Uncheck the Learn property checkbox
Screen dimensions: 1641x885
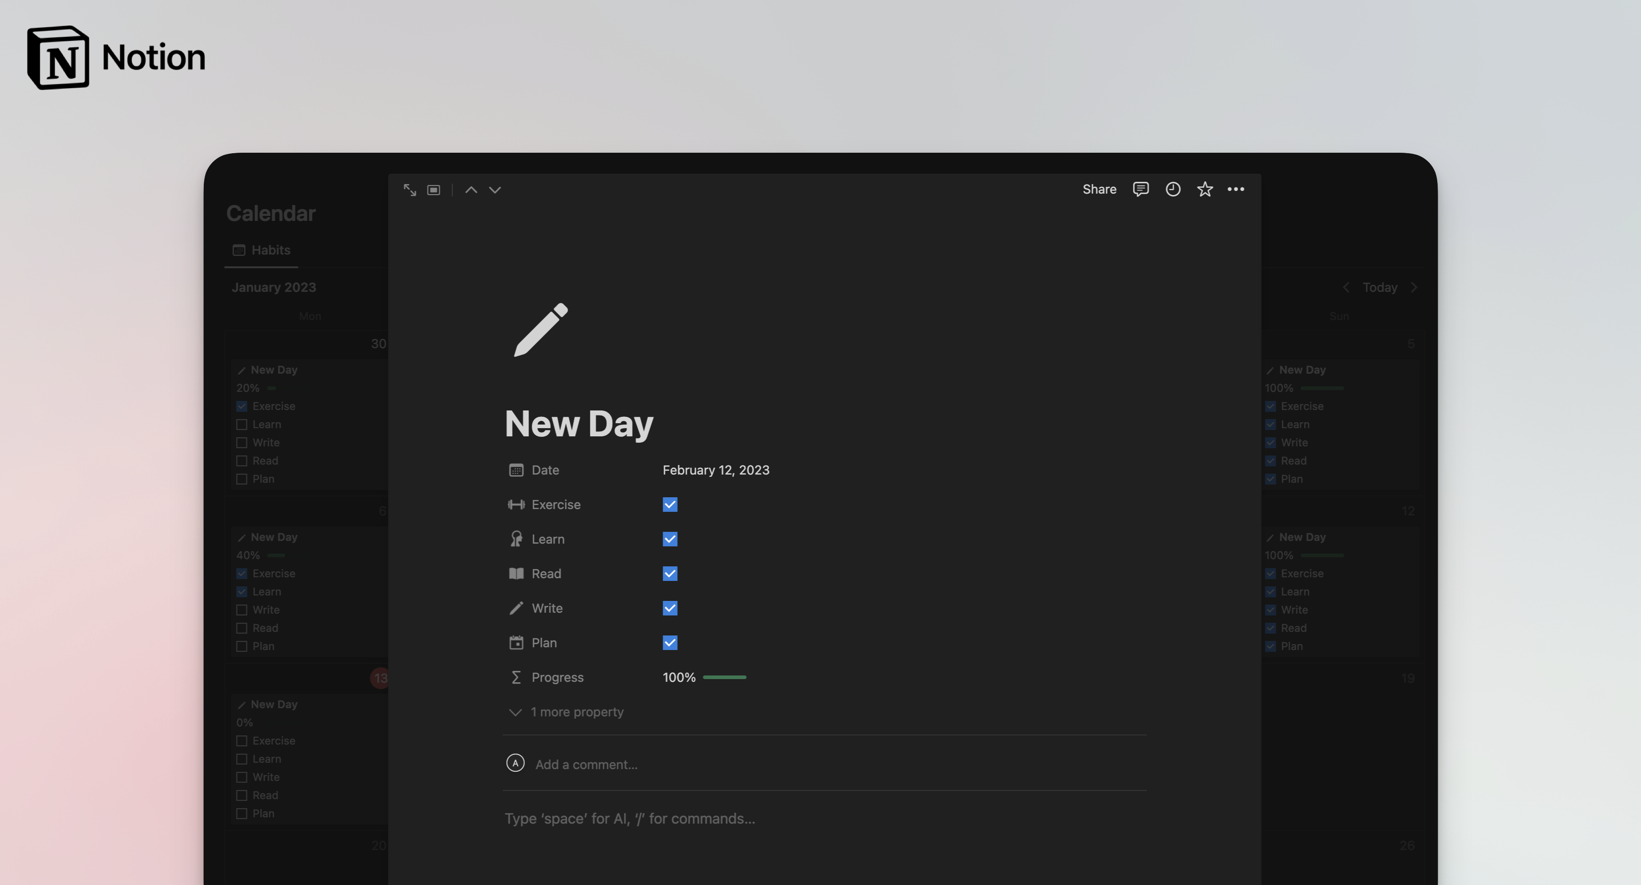coord(669,539)
